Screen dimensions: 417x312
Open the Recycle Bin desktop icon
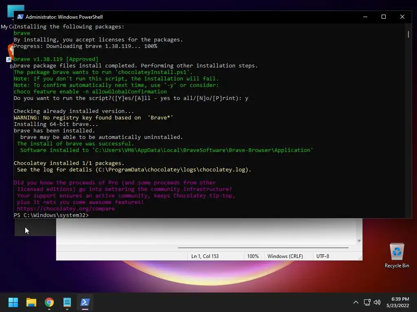(397, 256)
